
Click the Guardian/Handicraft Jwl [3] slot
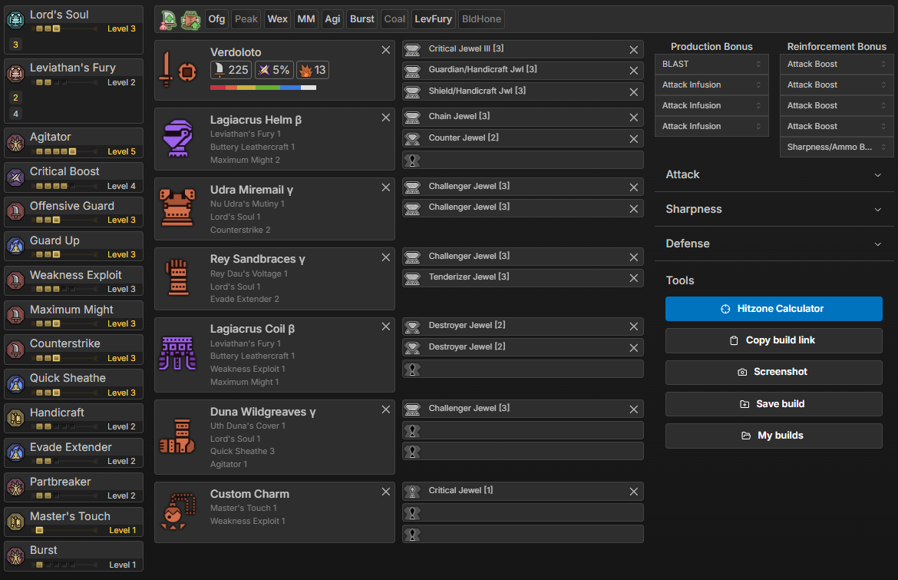(x=523, y=70)
